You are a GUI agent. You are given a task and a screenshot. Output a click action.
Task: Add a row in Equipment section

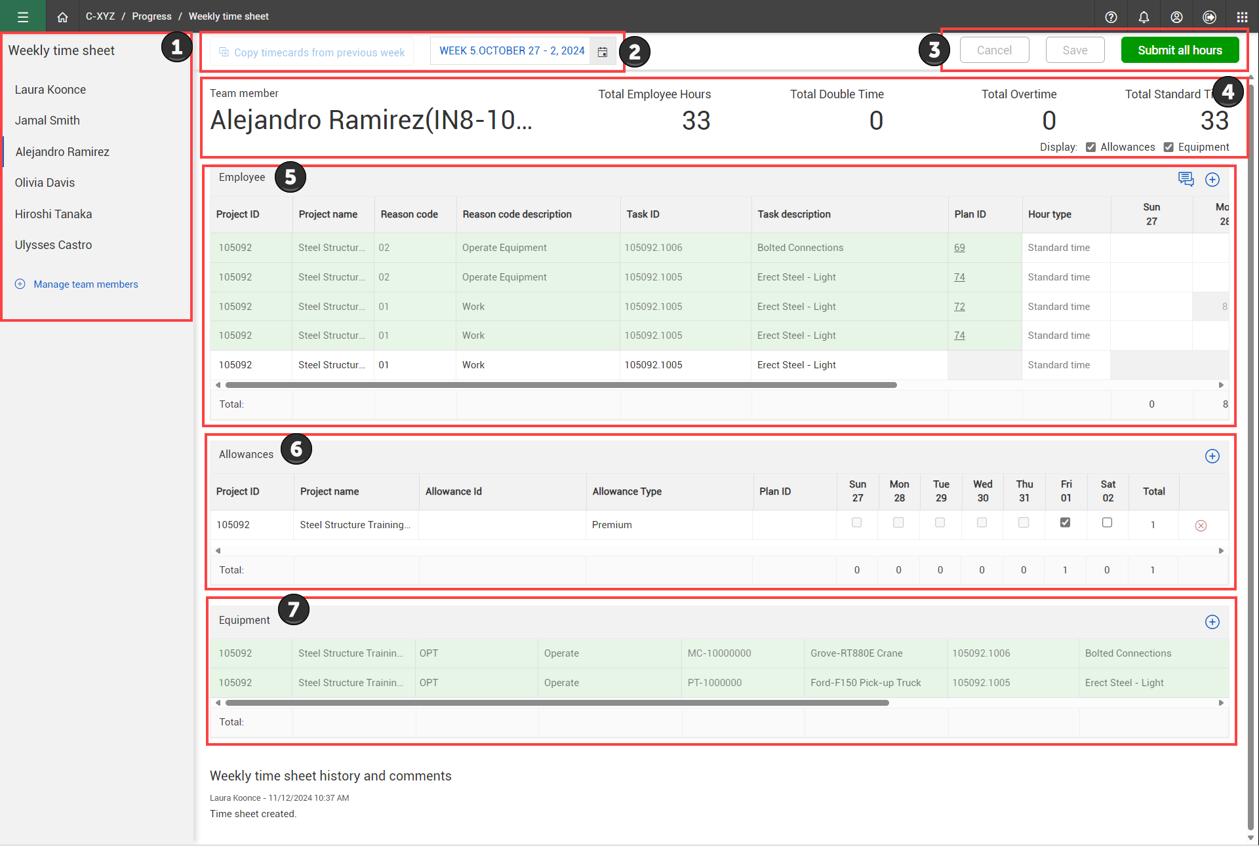(x=1212, y=622)
